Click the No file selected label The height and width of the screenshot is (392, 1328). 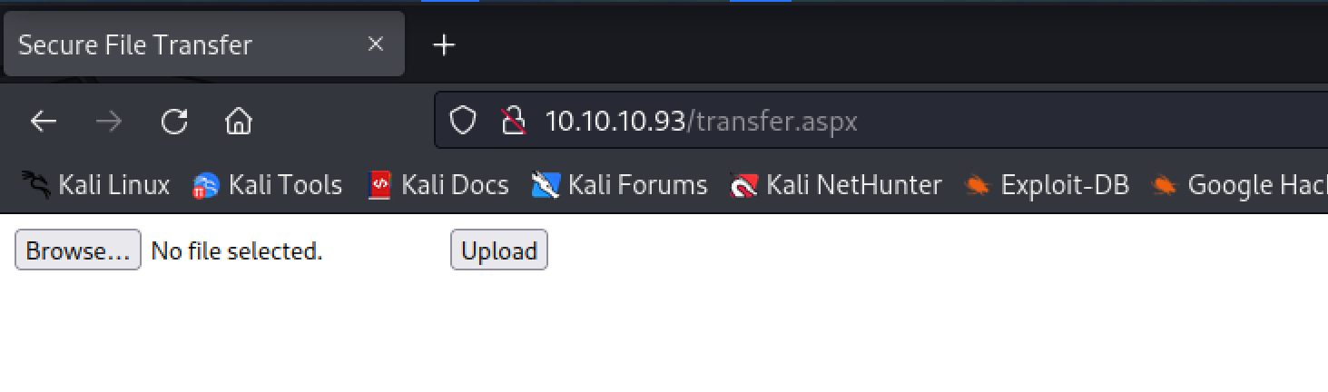pyautogui.click(x=237, y=251)
